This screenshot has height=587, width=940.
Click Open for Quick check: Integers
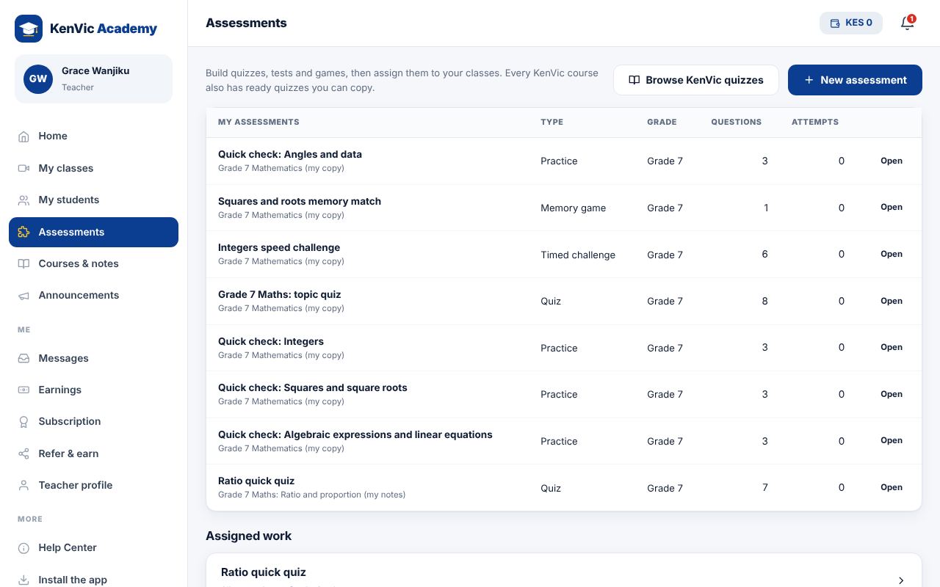pyautogui.click(x=892, y=347)
